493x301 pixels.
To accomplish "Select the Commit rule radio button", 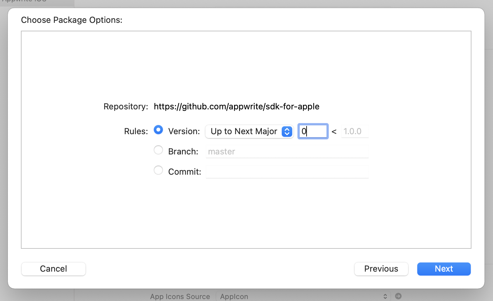I will [158, 170].
